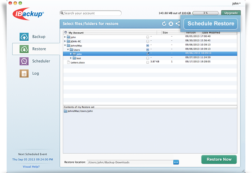
Task: Click the IBackup logo
Action: [28, 14]
